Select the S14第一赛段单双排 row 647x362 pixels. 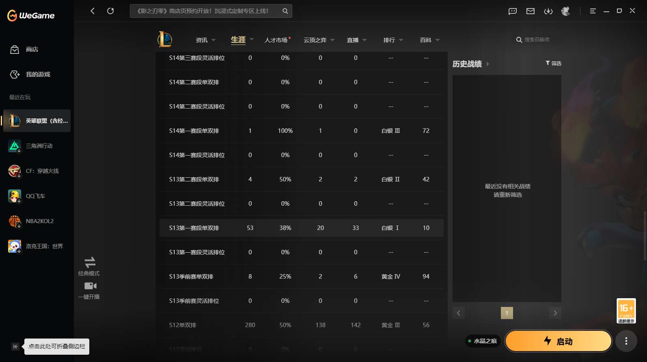301,131
